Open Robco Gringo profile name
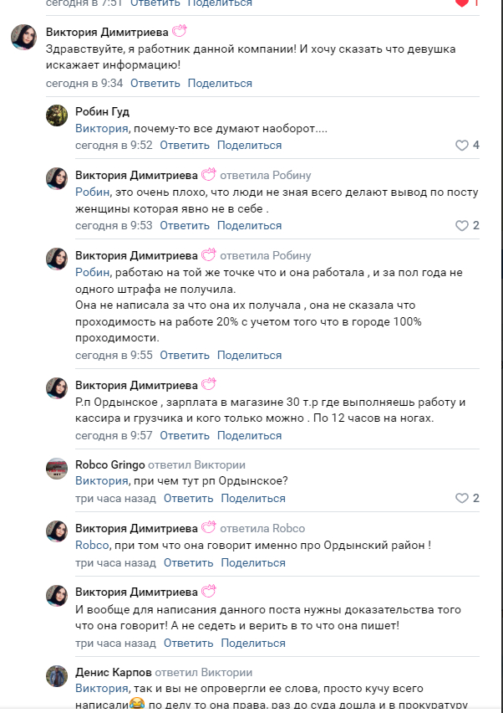 click(x=110, y=464)
